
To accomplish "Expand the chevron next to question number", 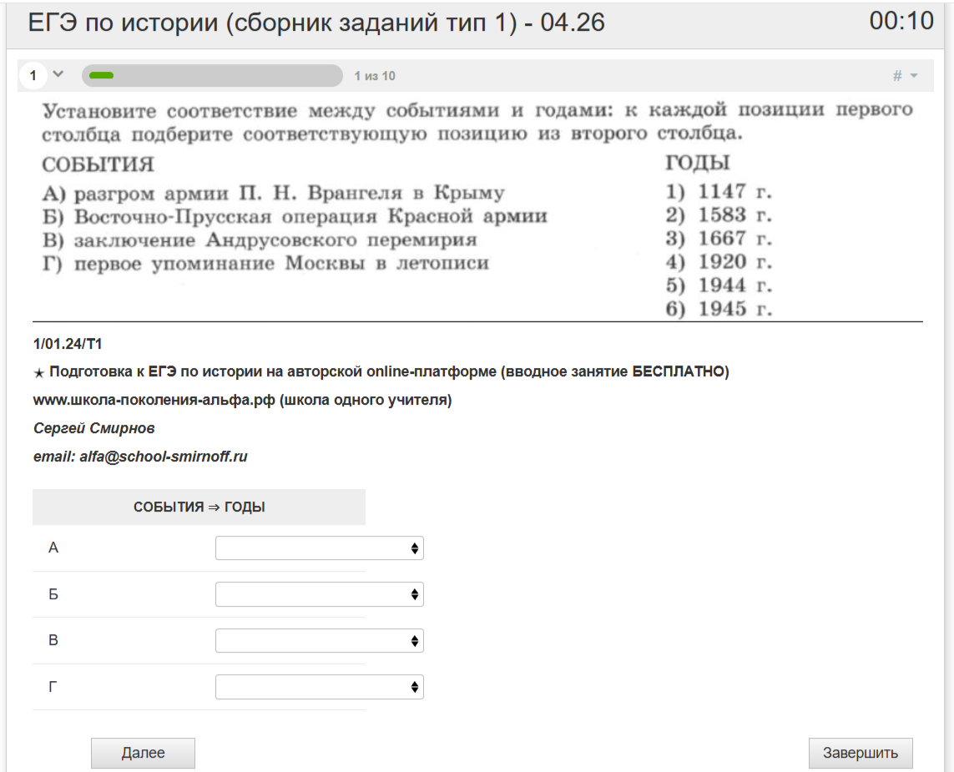I will point(58,74).
